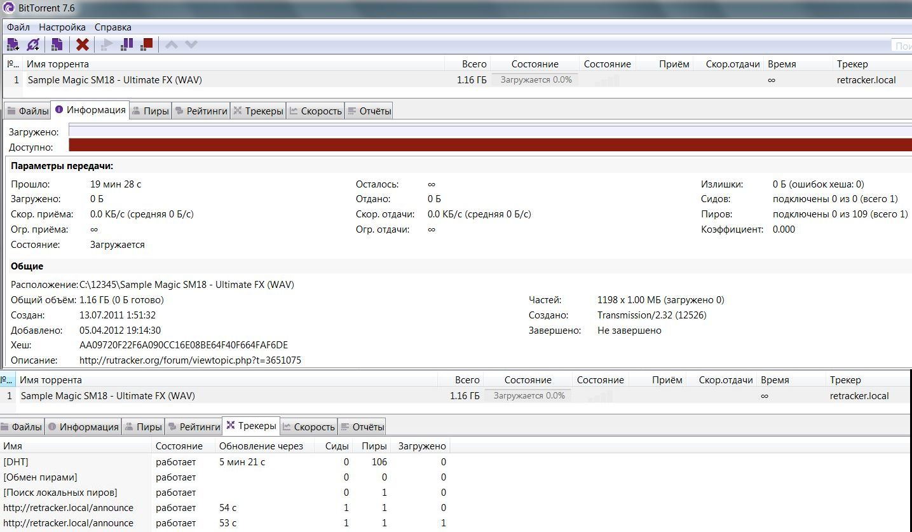
Task: Click the BitTorrent logo in the title bar
Action: point(9,8)
